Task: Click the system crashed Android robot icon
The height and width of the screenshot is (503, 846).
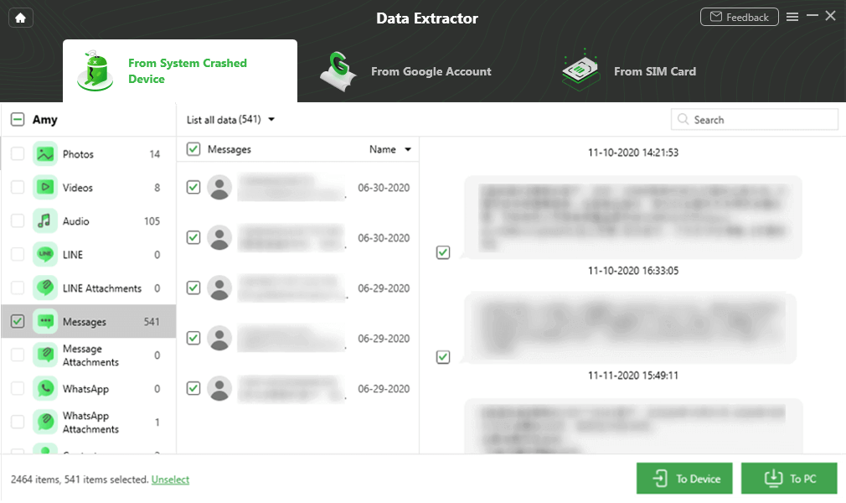Action: tap(95, 70)
